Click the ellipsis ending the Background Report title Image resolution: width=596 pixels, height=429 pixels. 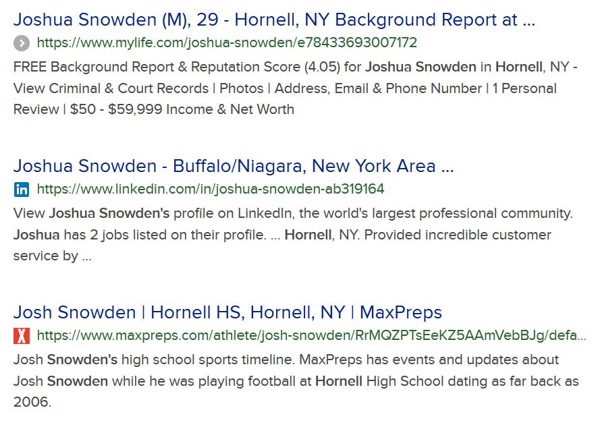[x=529, y=19]
